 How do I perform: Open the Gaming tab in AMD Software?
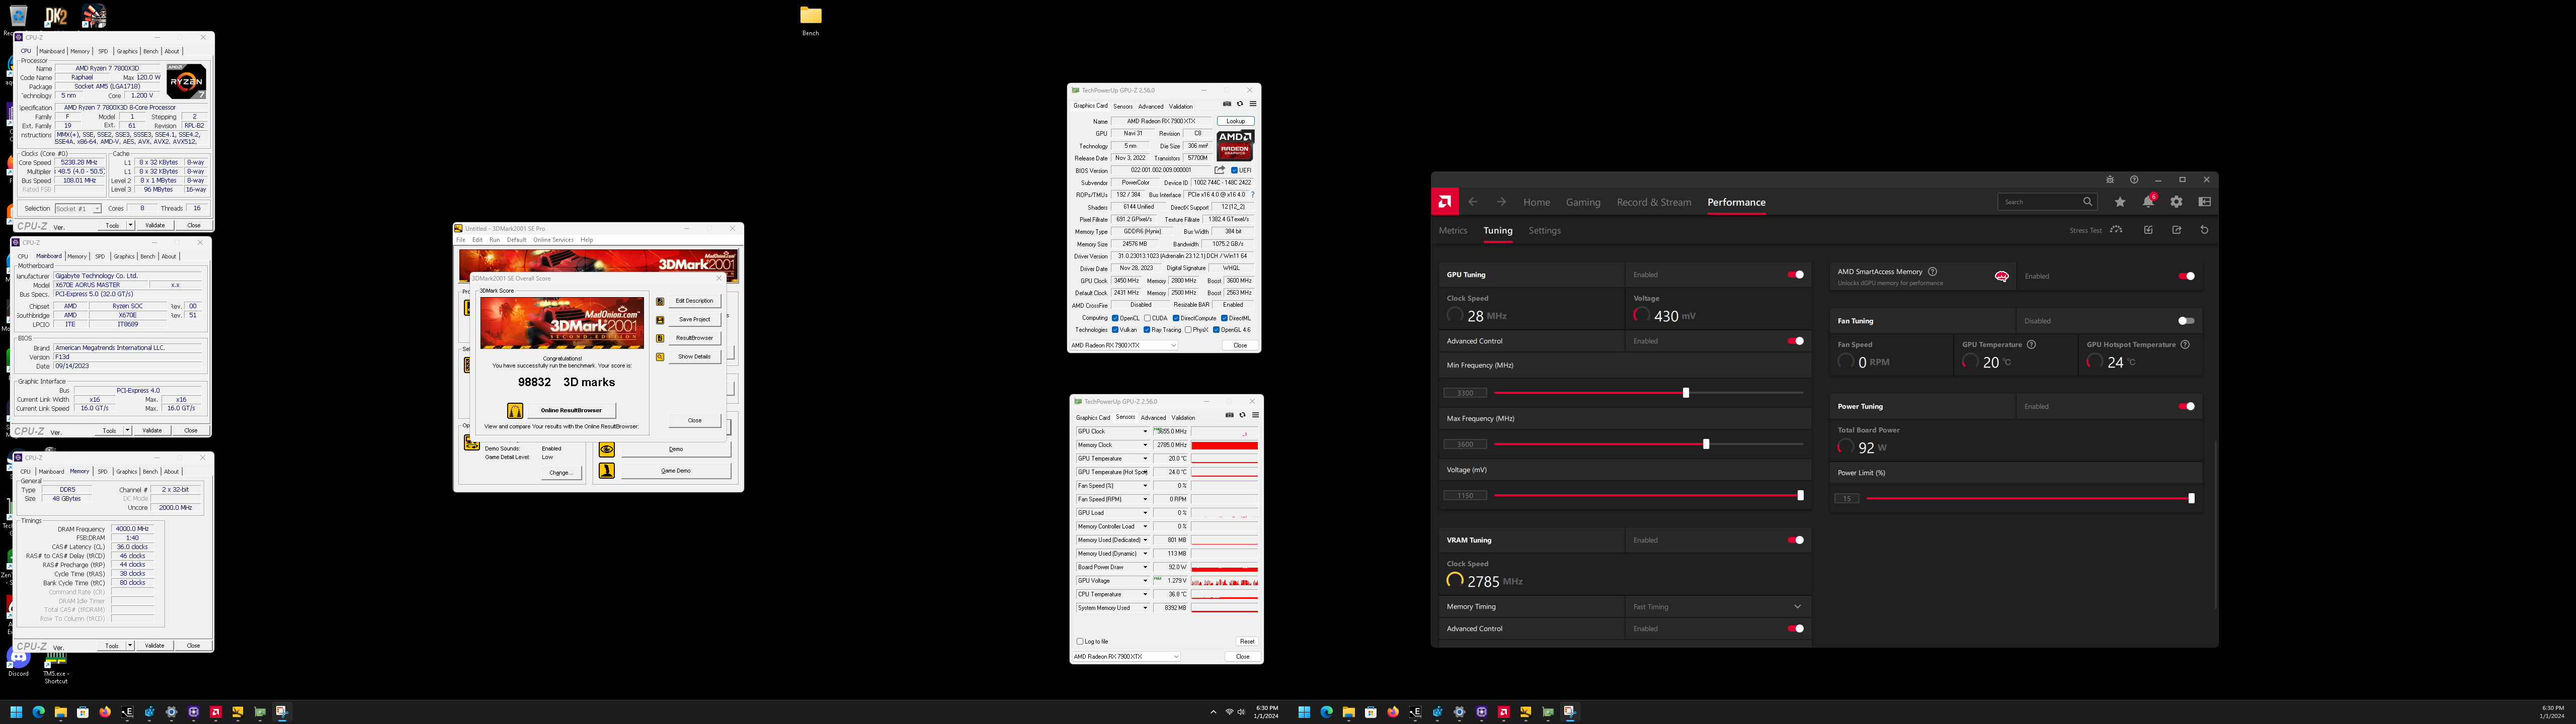(1583, 202)
